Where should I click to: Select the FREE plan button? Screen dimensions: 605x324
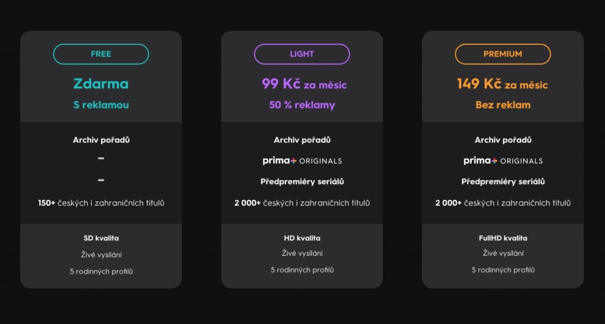point(101,54)
